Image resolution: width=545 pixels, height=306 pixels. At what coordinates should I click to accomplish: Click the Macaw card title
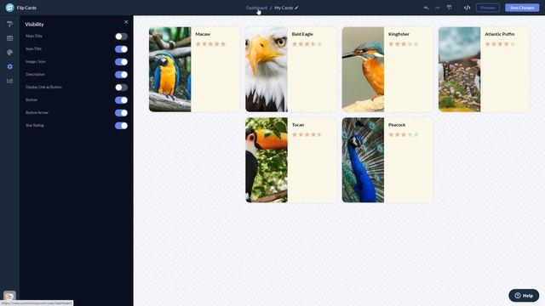click(203, 34)
